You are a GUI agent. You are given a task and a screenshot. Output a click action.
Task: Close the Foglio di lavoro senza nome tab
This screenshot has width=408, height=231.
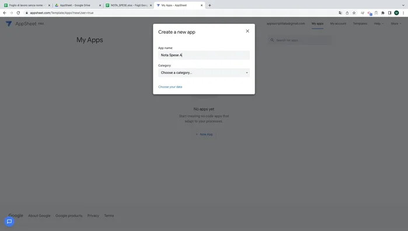[49, 5]
